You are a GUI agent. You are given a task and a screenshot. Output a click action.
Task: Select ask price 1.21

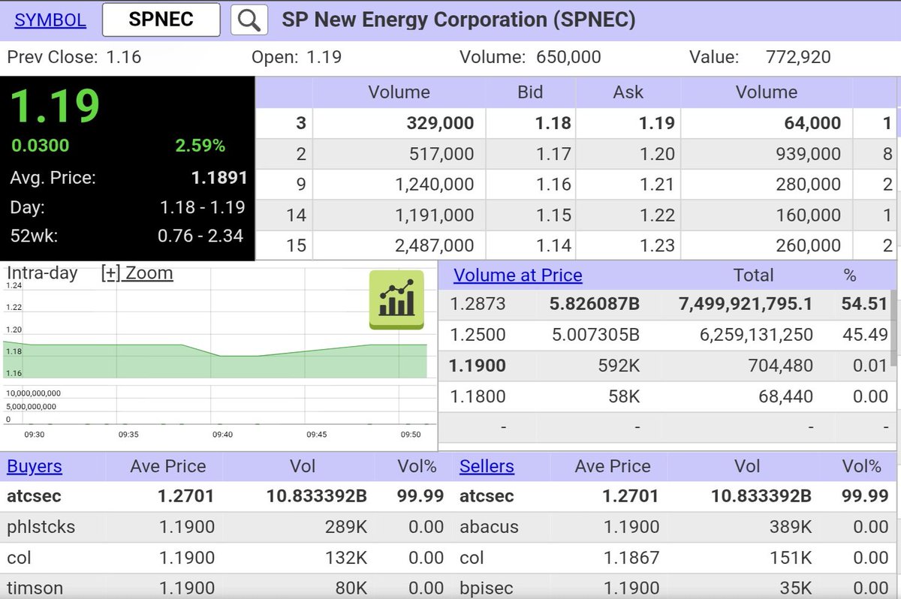pos(658,185)
